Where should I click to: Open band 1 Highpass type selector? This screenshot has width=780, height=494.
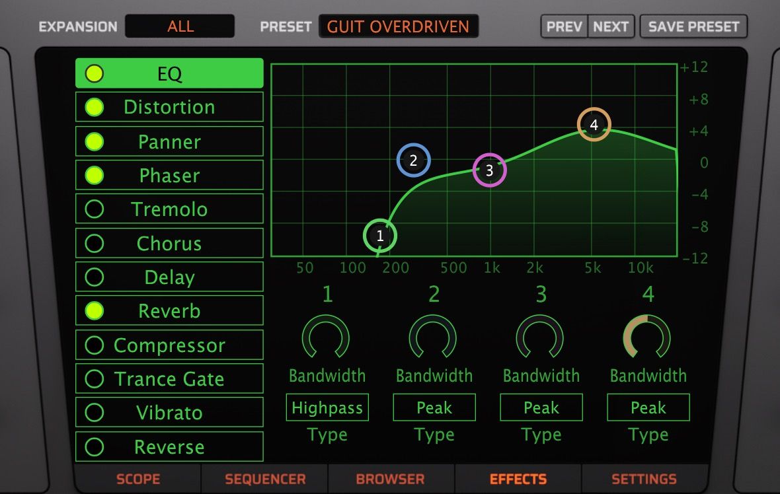(x=327, y=408)
